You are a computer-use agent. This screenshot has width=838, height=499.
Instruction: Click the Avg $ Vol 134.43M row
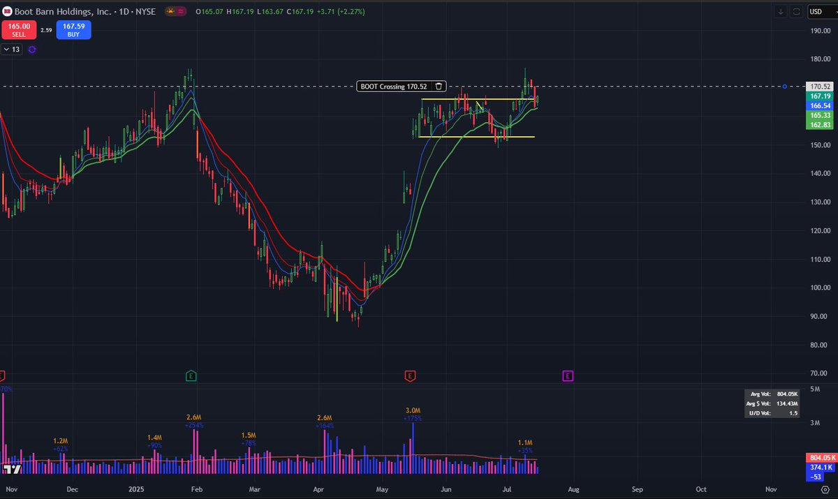773,403
